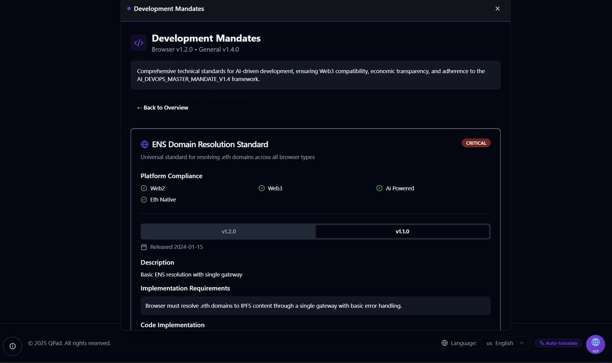Click the 'Web3' platform label

click(x=275, y=188)
